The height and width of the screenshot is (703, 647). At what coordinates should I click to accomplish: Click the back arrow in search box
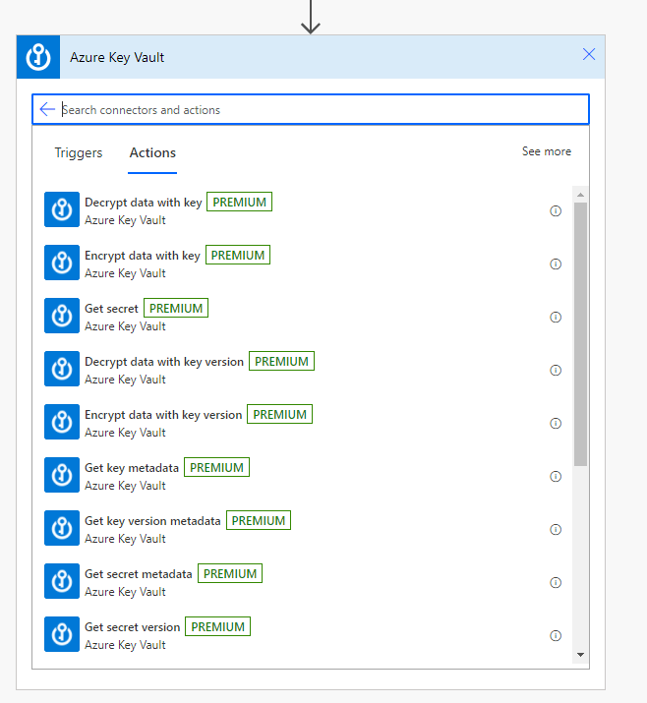(47, 109)
